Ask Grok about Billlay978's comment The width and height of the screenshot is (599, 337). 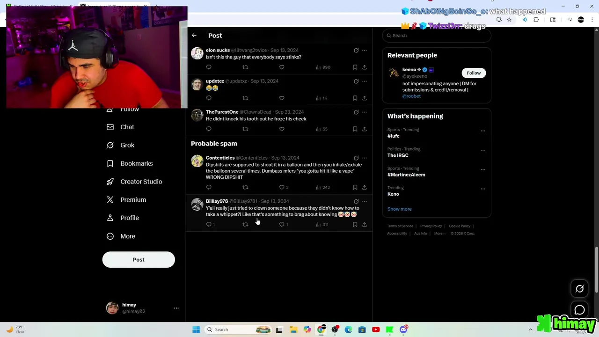click(x=356, y=202)
